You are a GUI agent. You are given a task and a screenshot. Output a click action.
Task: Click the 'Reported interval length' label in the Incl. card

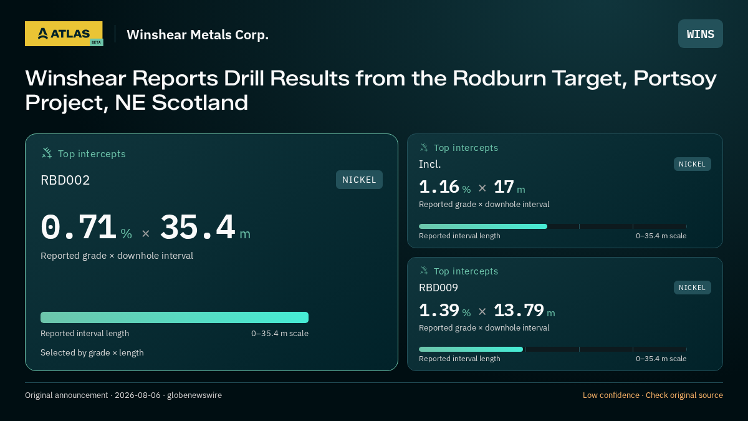pos(459,236)
